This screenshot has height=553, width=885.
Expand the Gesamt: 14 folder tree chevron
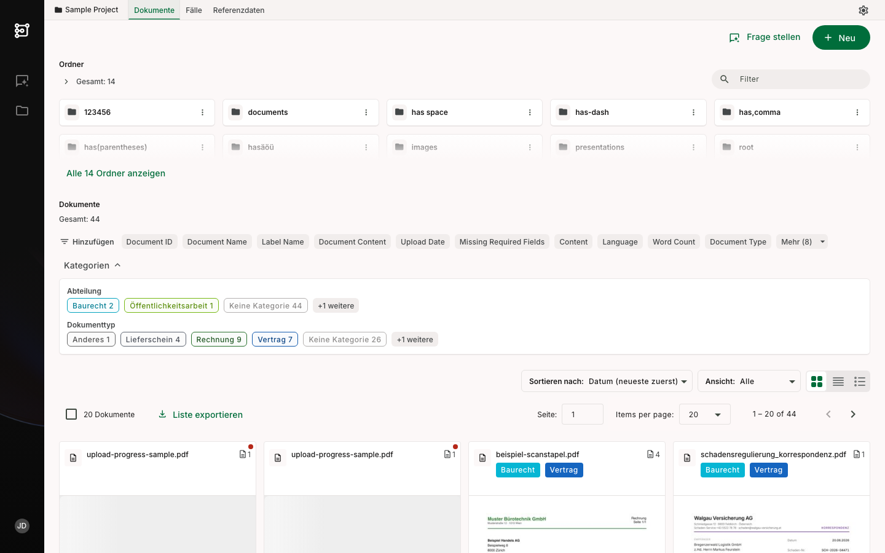point(66,82)
